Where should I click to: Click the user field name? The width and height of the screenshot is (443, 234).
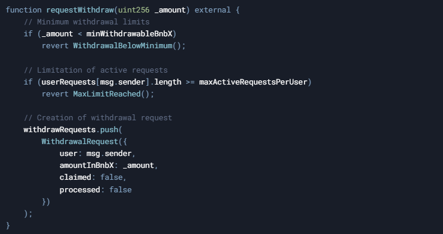(69, 154)
